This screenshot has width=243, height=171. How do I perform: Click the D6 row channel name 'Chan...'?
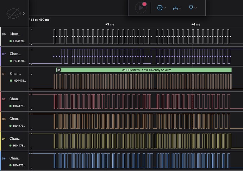tap(15, 158)
